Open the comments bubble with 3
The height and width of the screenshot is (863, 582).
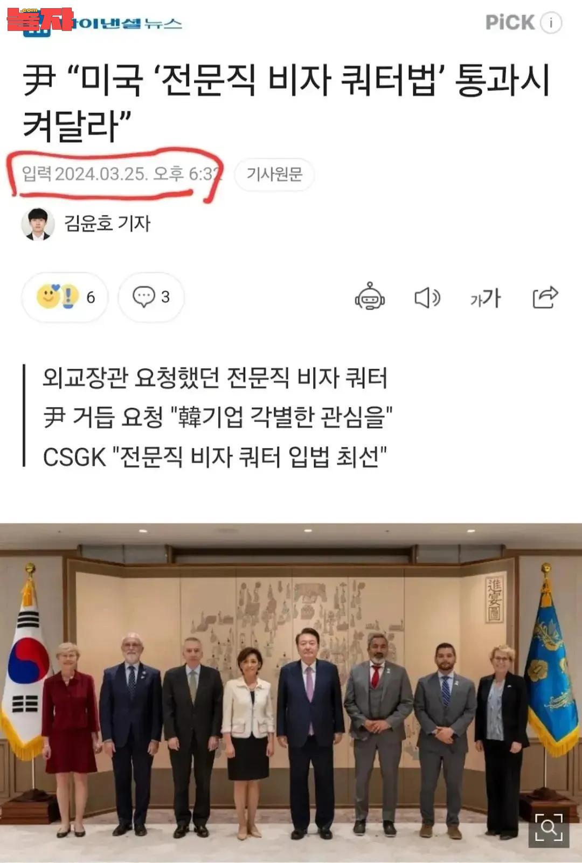[151, 297]
